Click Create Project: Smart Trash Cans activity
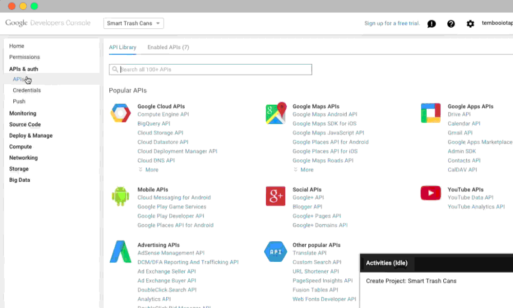Screen dimensions: 513x308 coord(411,281)
